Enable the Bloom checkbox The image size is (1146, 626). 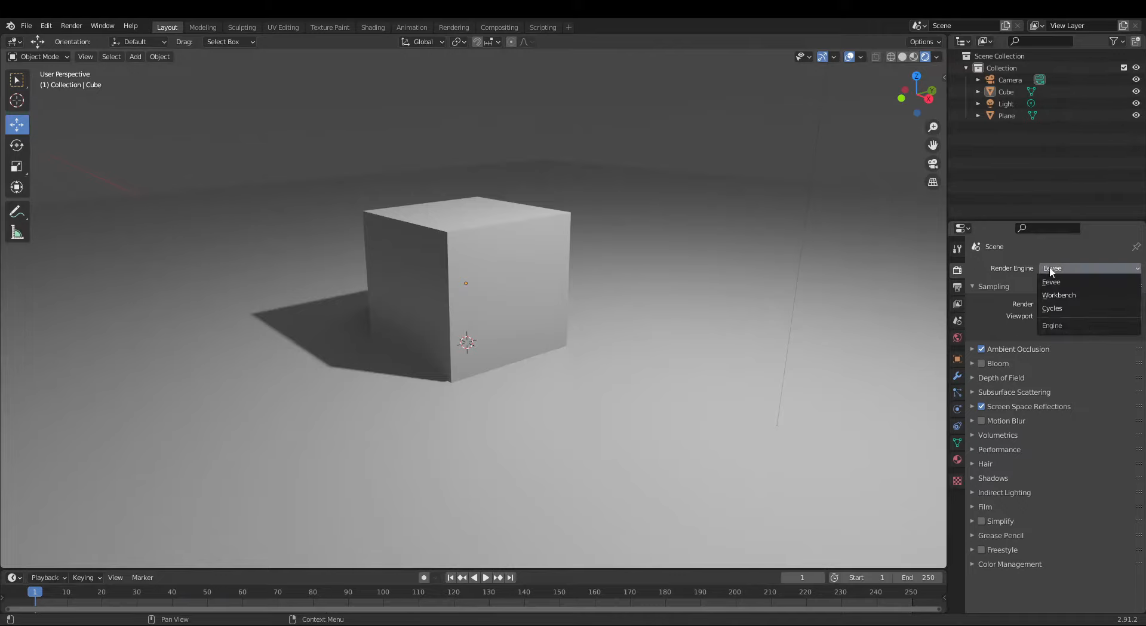[x=981, y=363]
